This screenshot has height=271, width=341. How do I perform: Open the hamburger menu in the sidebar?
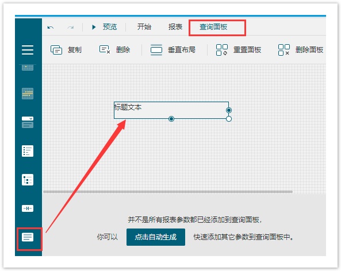(28, 50)
